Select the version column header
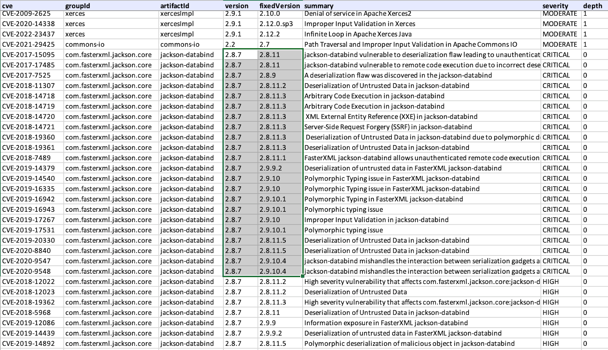This screenshot has height=350, width=608. click(x=241, y=6)
